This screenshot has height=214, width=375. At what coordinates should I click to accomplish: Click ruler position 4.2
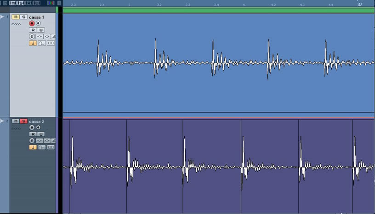pyautogui.click(x=273, y=5)
